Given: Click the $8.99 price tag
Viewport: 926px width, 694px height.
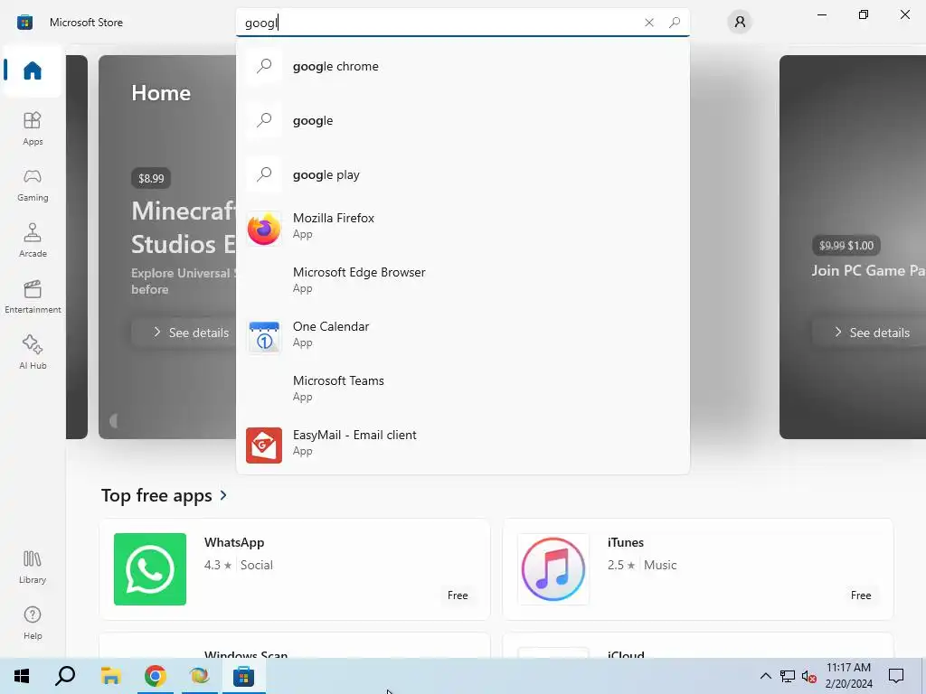Looking at the screenshot, I should pos(151,178).
